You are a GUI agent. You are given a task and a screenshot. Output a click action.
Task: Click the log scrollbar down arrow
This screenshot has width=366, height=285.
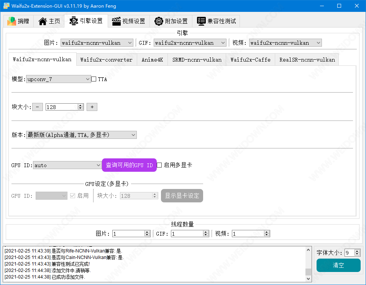[x=309, y=279]
